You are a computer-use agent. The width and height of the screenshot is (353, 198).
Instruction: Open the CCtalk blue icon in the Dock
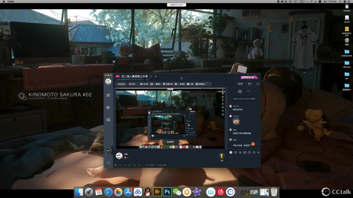click(230, 192)
